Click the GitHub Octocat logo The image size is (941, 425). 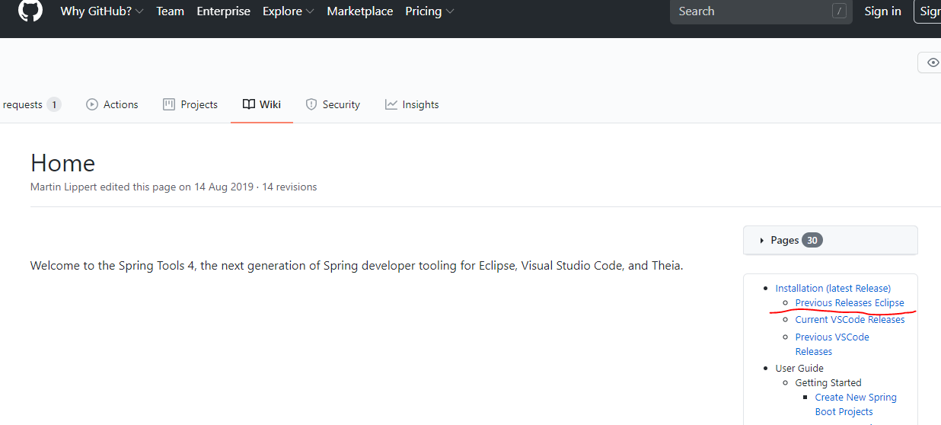coord(30,11)
